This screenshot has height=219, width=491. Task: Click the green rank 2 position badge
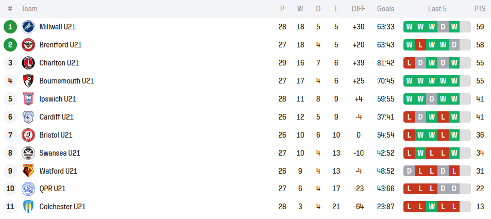tap(10, 45)
